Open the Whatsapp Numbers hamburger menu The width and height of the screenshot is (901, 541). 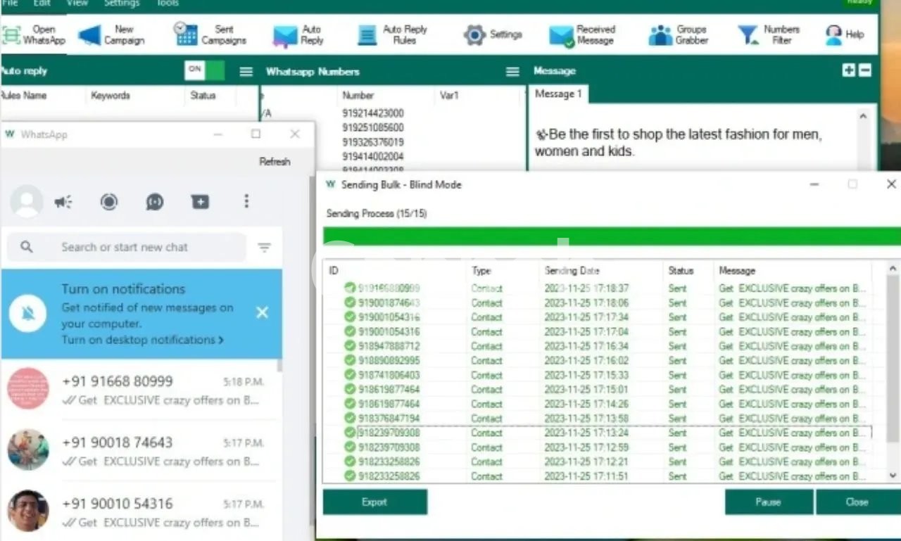(512, 72)
